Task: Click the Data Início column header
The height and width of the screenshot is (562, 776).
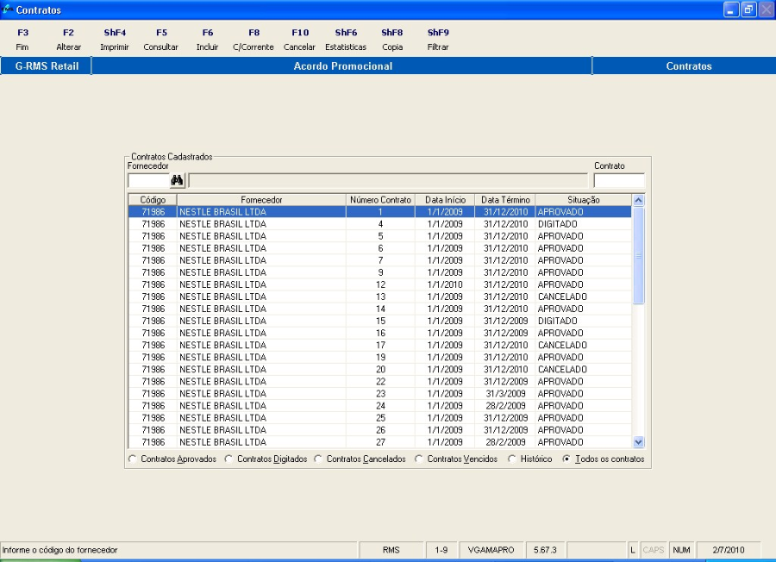Action: [445, 200]
